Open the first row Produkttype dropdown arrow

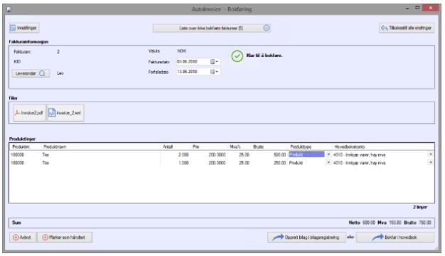pos(328,154)
